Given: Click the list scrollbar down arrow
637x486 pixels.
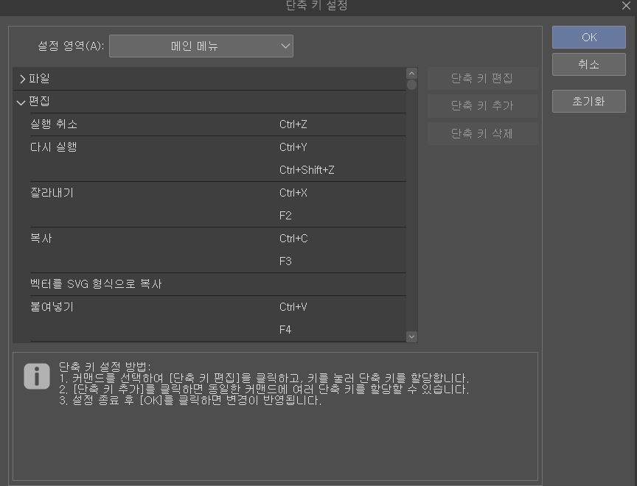Looking at the screenshot, I should (x=411, y=337).
